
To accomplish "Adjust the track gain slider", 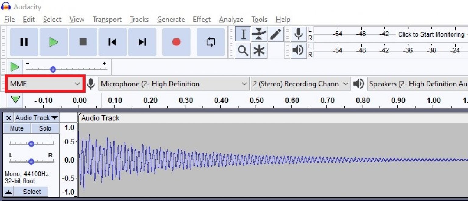I will tap(31, 144).
